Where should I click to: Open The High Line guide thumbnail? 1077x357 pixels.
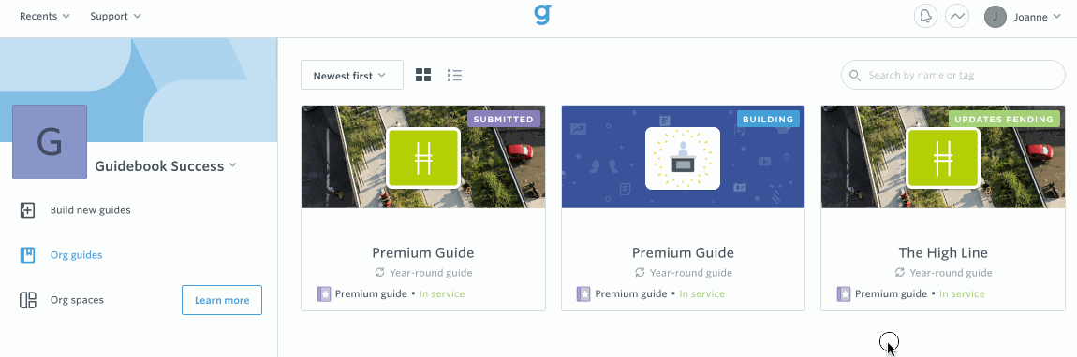(943, 157)
